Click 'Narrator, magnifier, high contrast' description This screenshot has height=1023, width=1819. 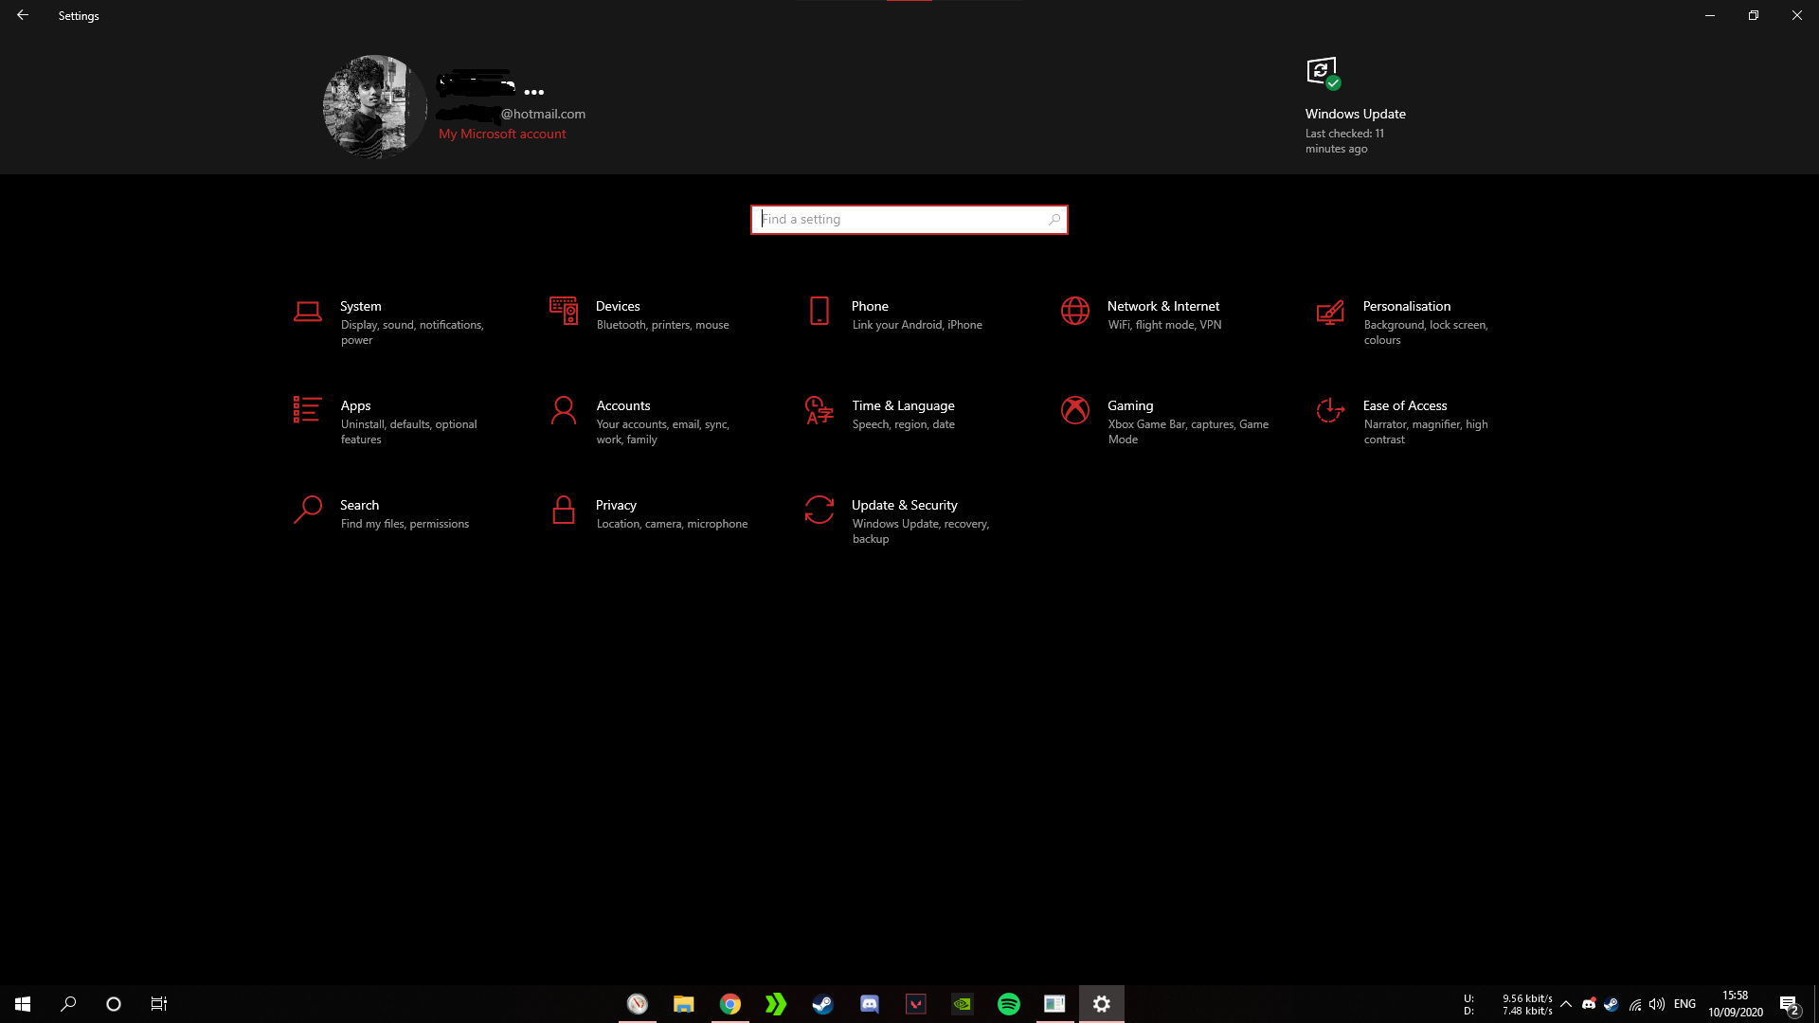1425,432
